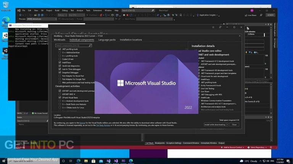Image resolution: width=293 pixels, height=164 pixels.
Task: Switch to the Installation locations tab
Action: click(x=131, y=40)
